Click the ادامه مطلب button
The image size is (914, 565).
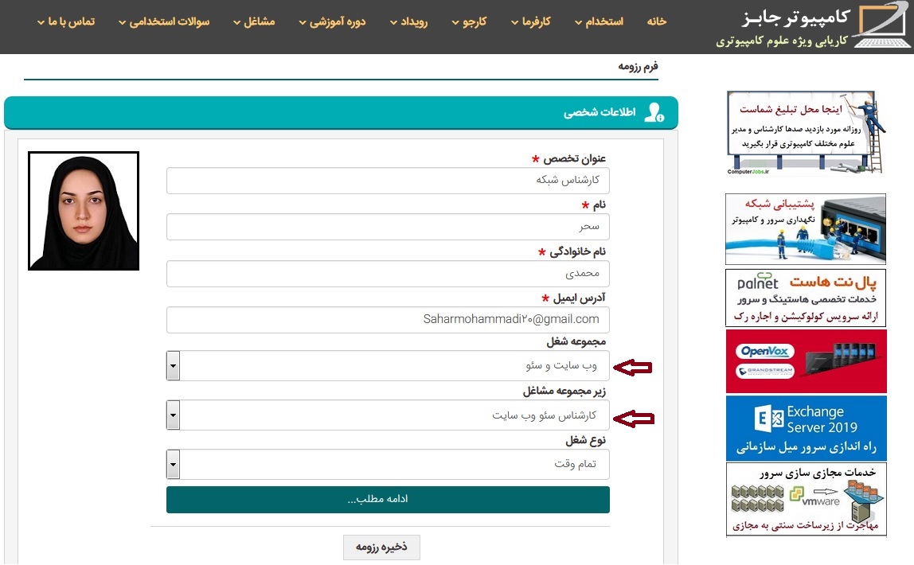coord(388,500)
